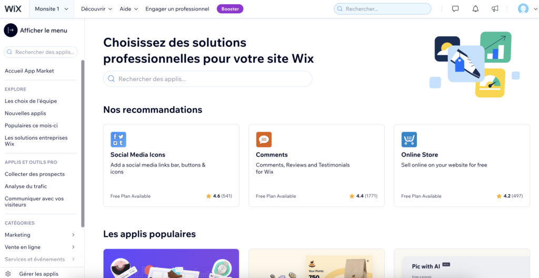Image resolution: width=539 pixels, height=278 pixels.
Task: Click Engager un professionnel link
Action: [x=177, y=9]
